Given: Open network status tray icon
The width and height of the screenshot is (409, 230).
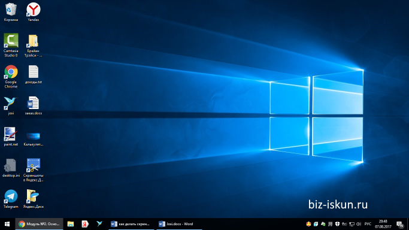Looking at the screenshot, I should [352, 224].
